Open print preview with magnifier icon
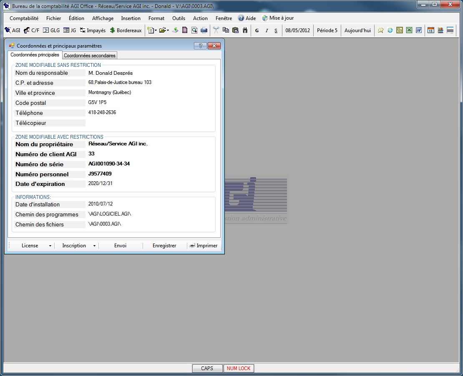Image resolution: width=463 pixels, height=376 pixels. [194, 30]
